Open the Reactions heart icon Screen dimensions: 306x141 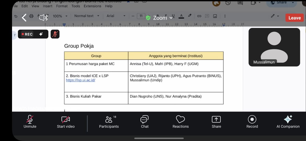(180, 122)
